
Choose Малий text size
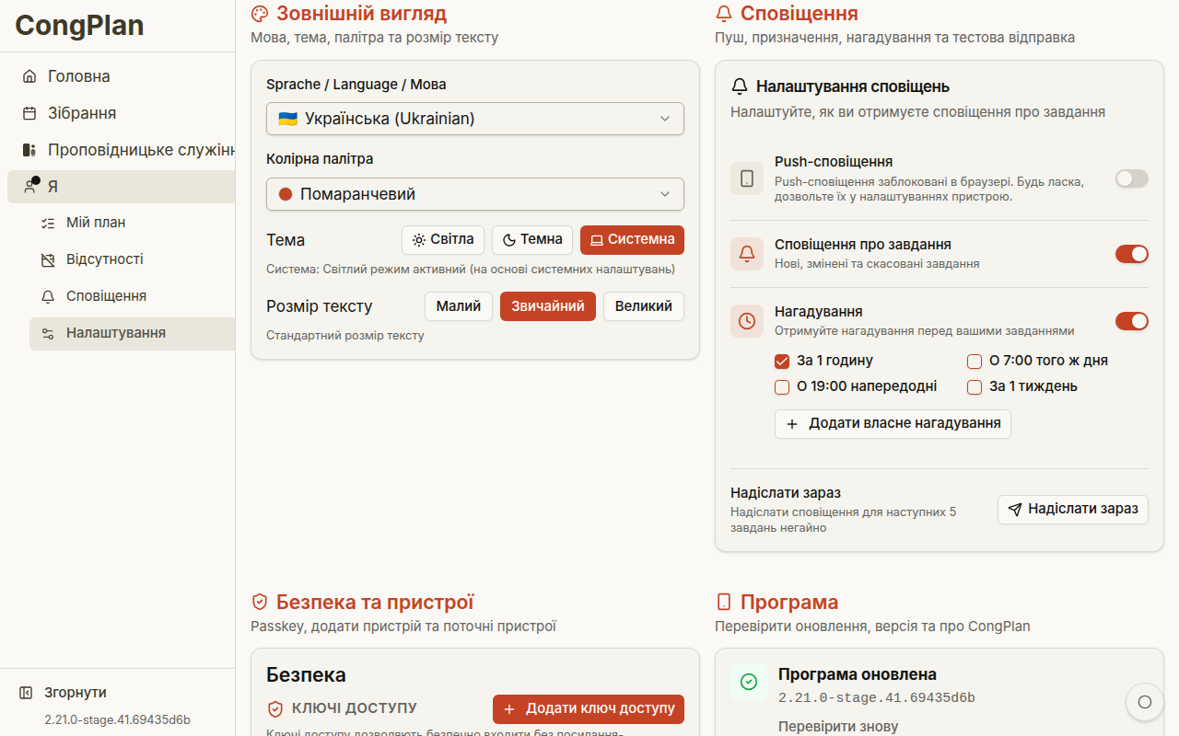(x=459, y=306)
